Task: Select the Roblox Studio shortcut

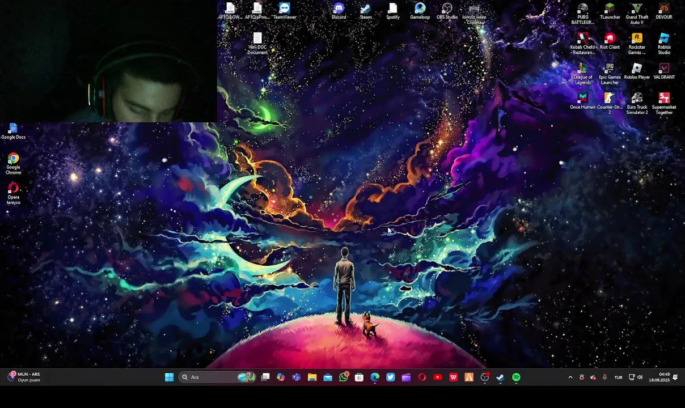Action: pyautogui.click(x=664, y=44)
